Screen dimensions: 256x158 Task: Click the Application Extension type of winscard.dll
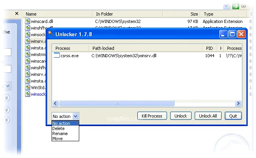222,21
